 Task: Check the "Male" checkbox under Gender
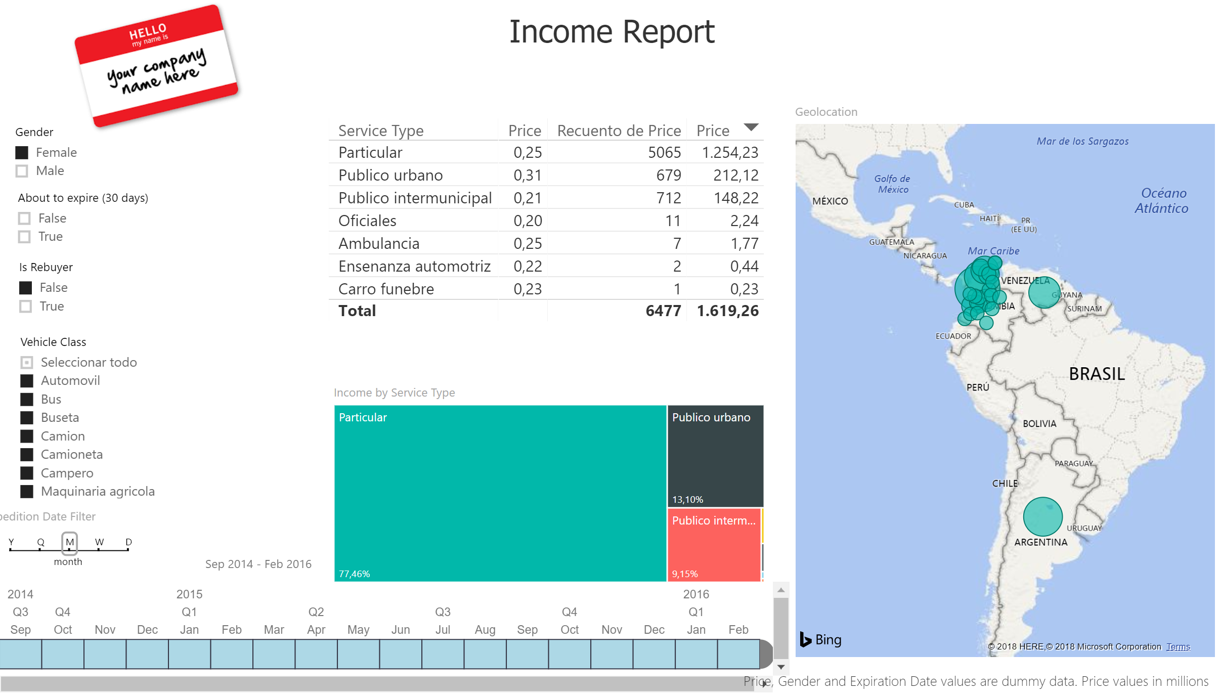click(22, 171)
